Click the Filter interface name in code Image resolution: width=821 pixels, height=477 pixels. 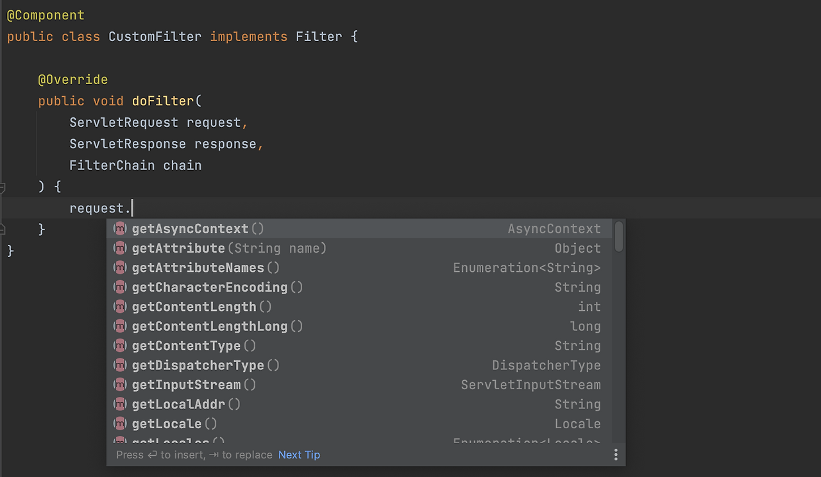[319, 37]
